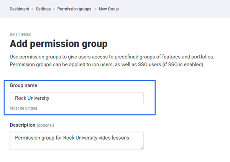Image resolution: width=230 pixels, height=162 pixels.
Task: Click the SETTINGS overline label
Action: click(20, 35)
